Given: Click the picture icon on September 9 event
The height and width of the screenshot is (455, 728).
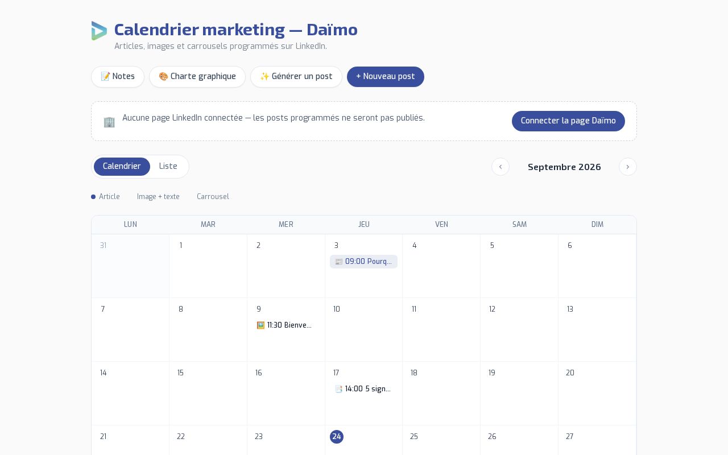Looking at the screenshot, I should (x=260, y=325).
